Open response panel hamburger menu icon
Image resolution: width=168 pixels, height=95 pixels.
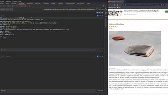pyautogui.click(x=102, y=56)
